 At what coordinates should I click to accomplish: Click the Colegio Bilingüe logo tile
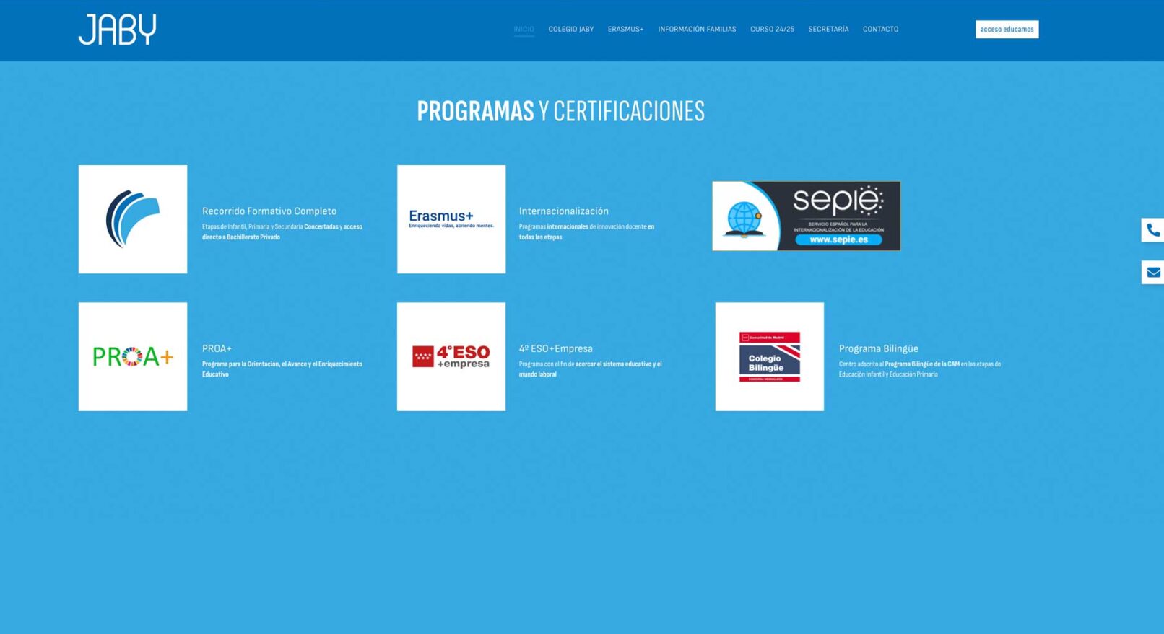pos(769,356)
